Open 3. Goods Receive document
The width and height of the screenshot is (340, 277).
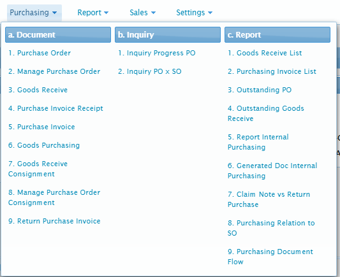[38, 90]
